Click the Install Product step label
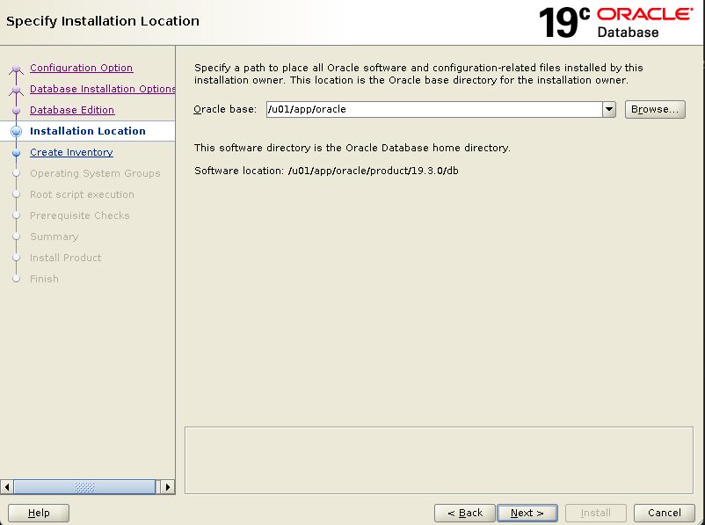The image size is (705, 525). [66, 258]
